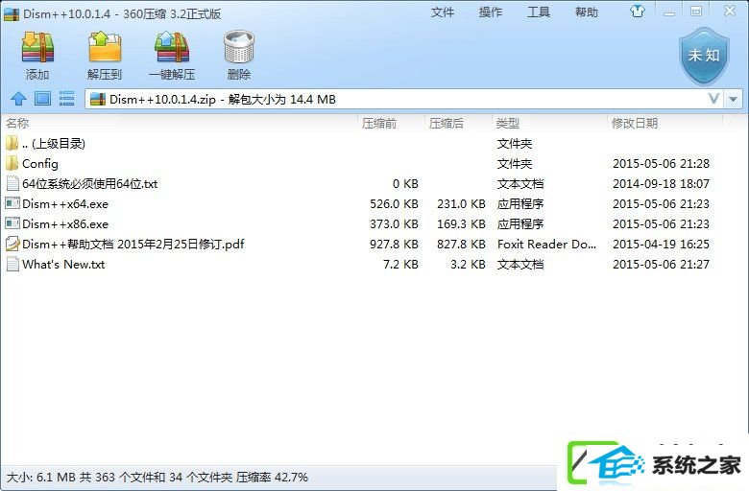Sort by 修改日期 column header
The image size is (749, 491).
[x=635, y=123]
